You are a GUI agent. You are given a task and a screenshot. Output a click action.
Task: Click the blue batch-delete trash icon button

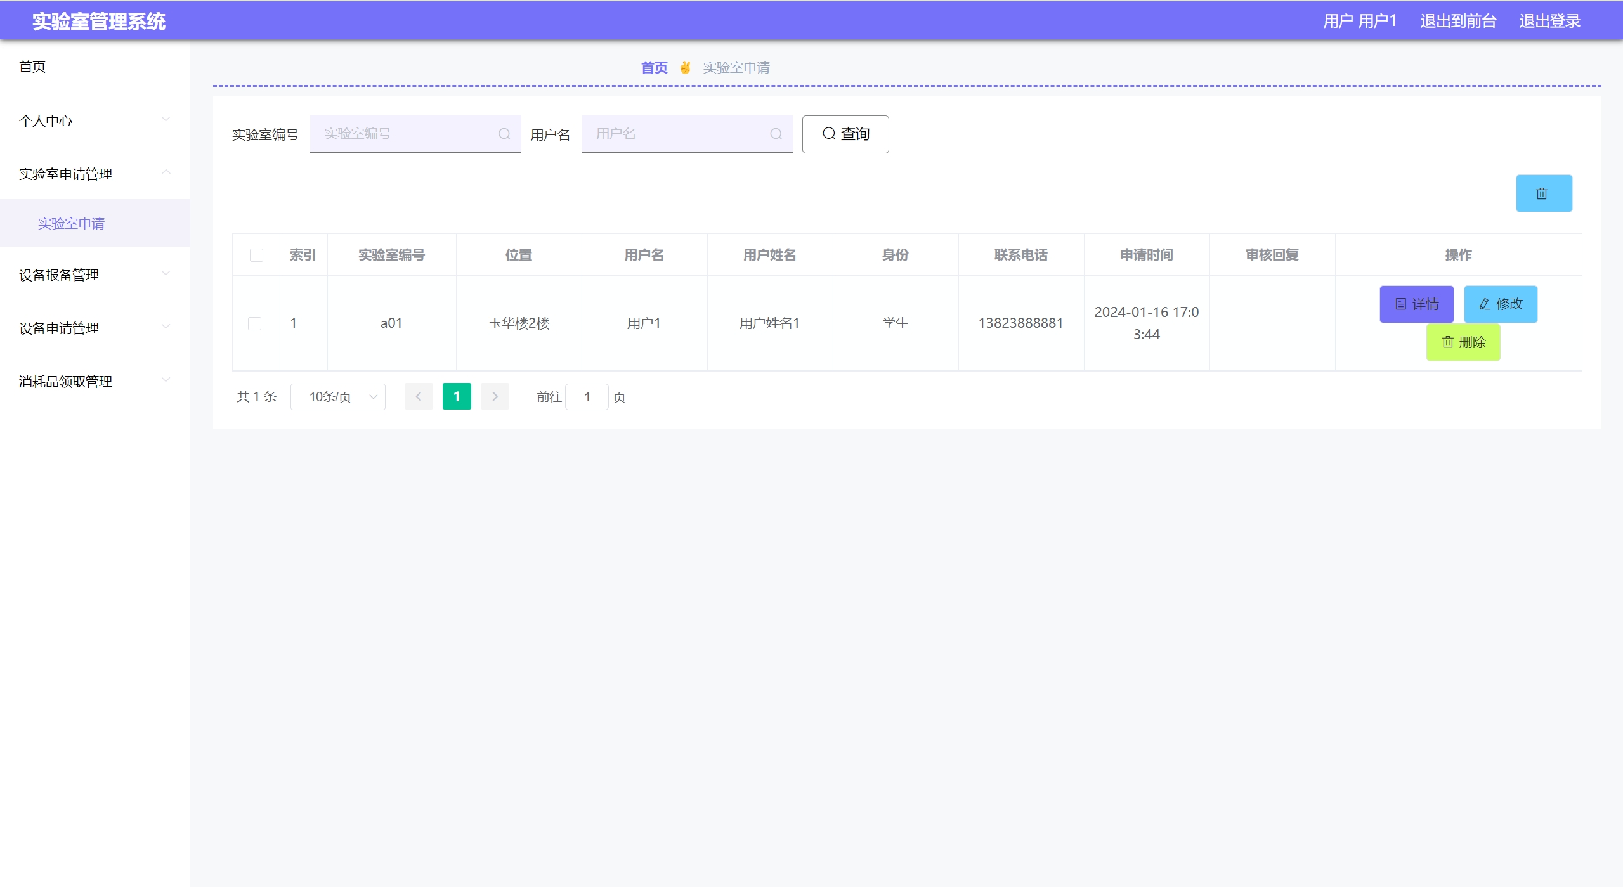click(x=1543, y=193)
